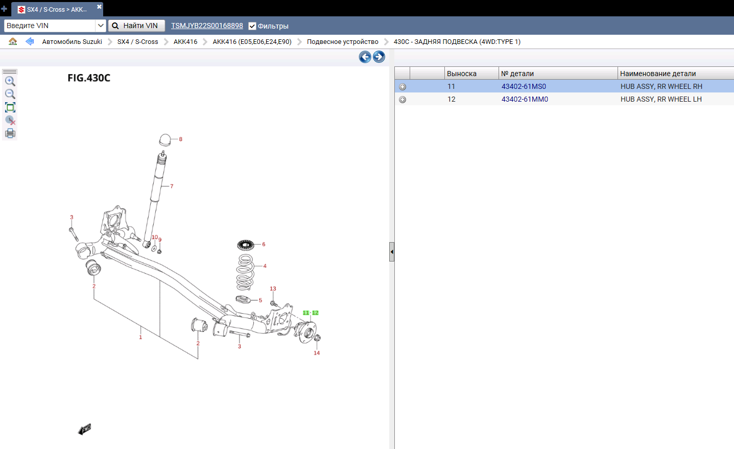
Task: Go to the previous figure arrow
Action: click(365, 57)
